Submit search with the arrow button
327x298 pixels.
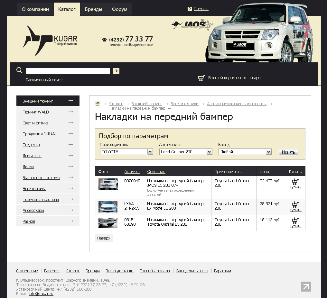pos(117,71)
